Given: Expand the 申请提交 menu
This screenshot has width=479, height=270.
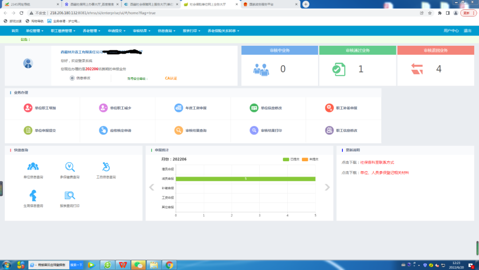Looking at the screenshot, I should (x=116, y=31).
